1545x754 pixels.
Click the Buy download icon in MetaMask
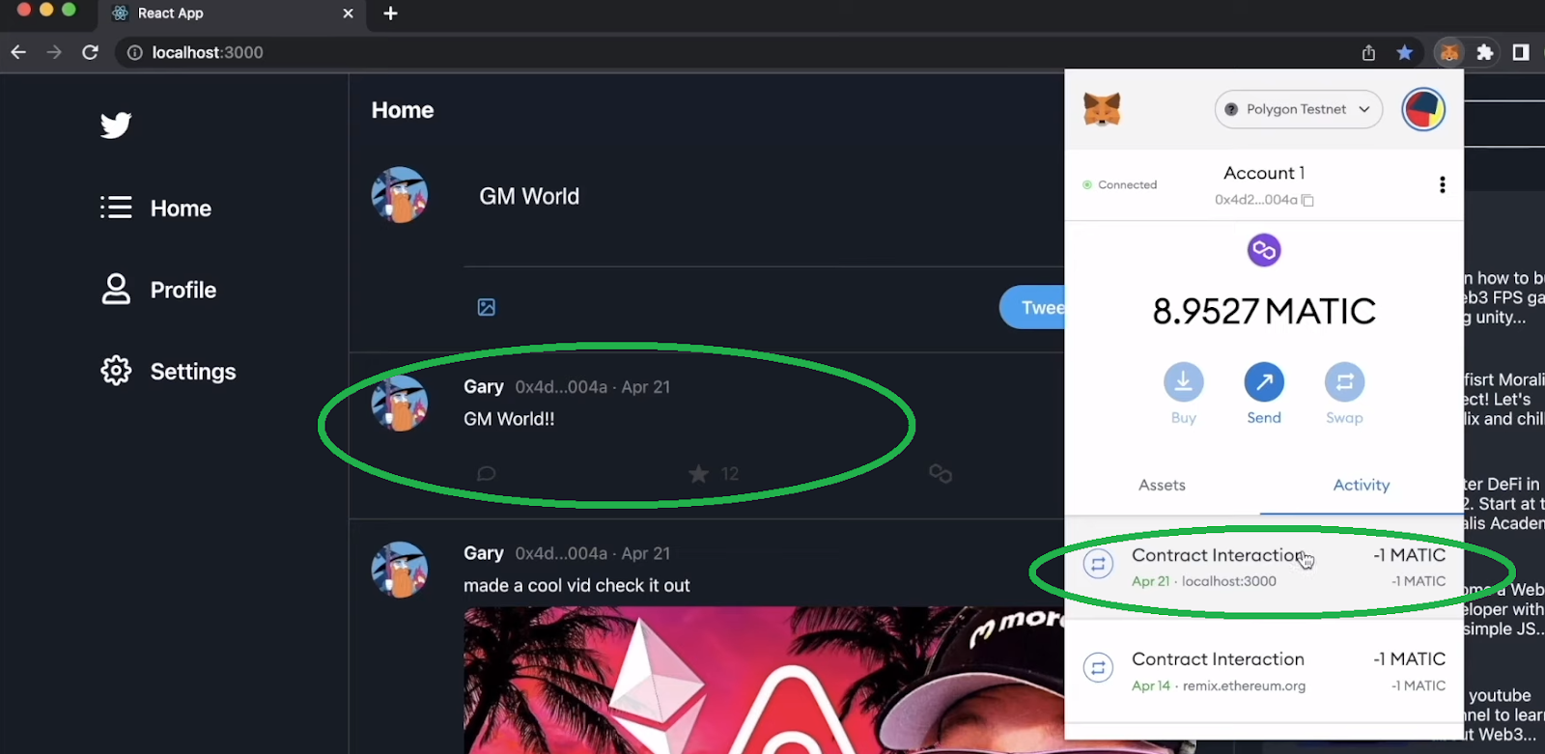click(1184, 382)
